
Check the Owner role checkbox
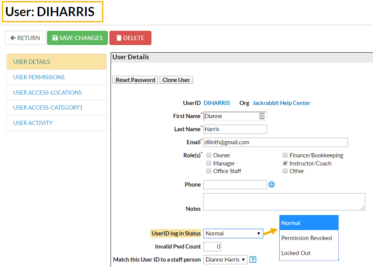pyautogui.click(x=209, y=155)
